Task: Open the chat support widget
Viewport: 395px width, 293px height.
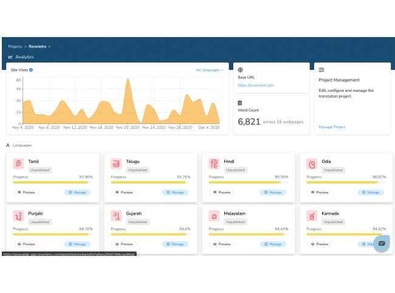Action: [x=382, y=243]
